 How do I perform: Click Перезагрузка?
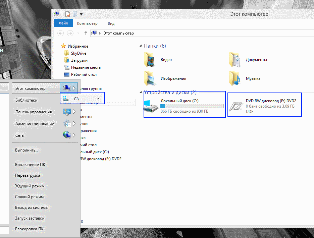click(28, 175)
